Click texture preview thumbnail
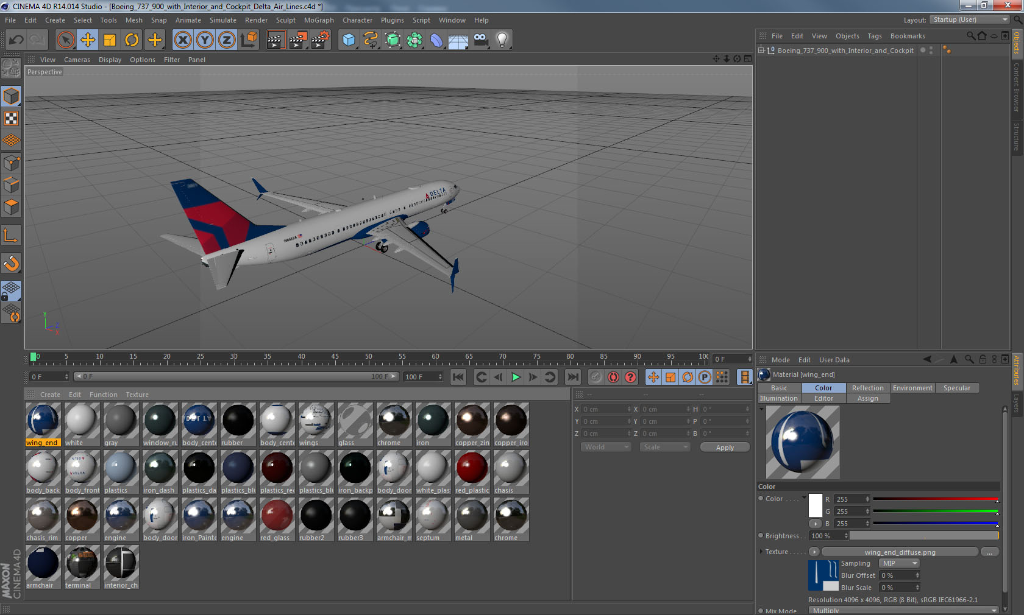1024x615 pixels. [823, 575]
